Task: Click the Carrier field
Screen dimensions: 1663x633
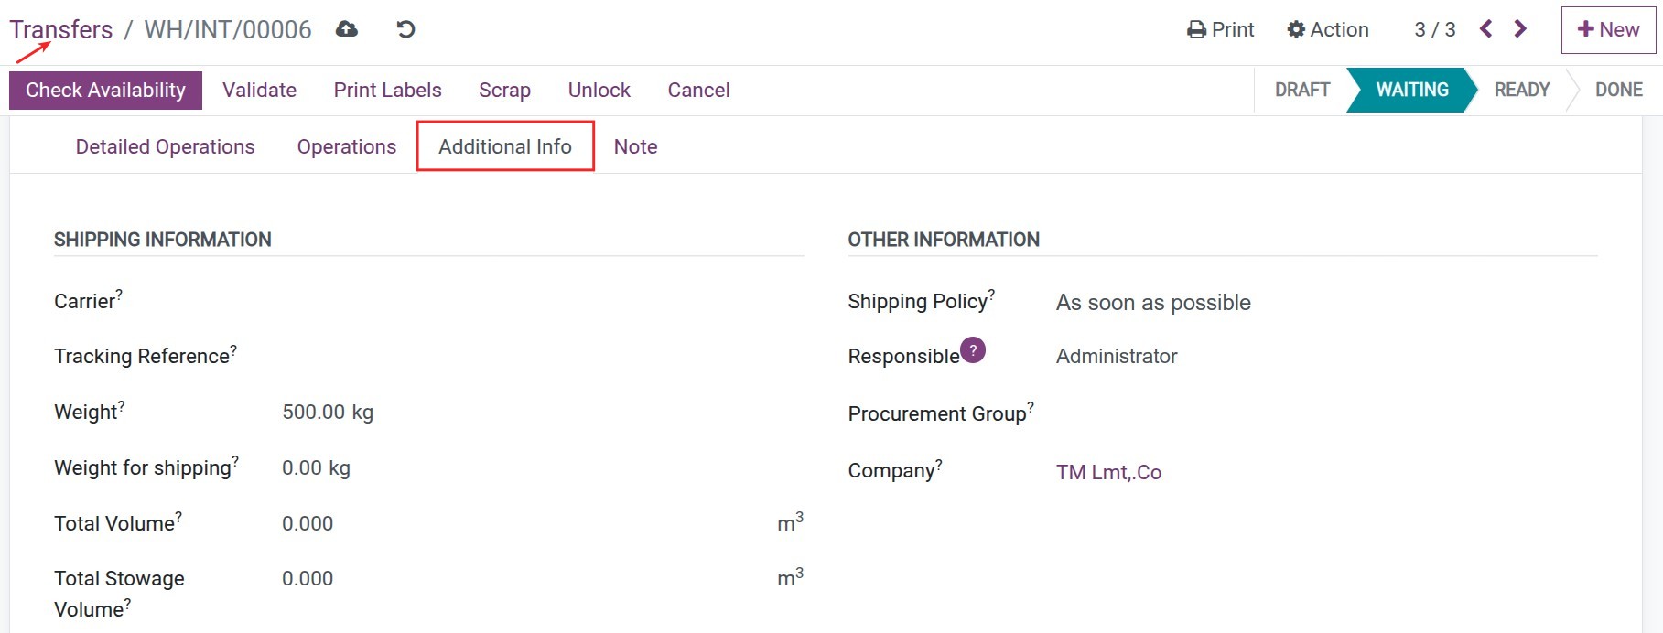Action: coord(543,302)
